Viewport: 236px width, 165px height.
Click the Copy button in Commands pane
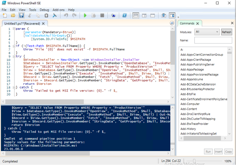(228, 152)
